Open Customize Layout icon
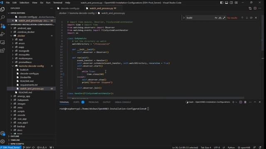 pyautogui.click(x=236, y=3)
